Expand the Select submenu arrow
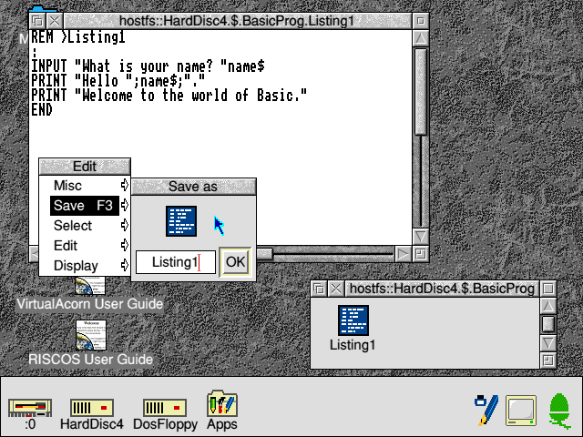This screenshot has height=437, width=583. 125,225
